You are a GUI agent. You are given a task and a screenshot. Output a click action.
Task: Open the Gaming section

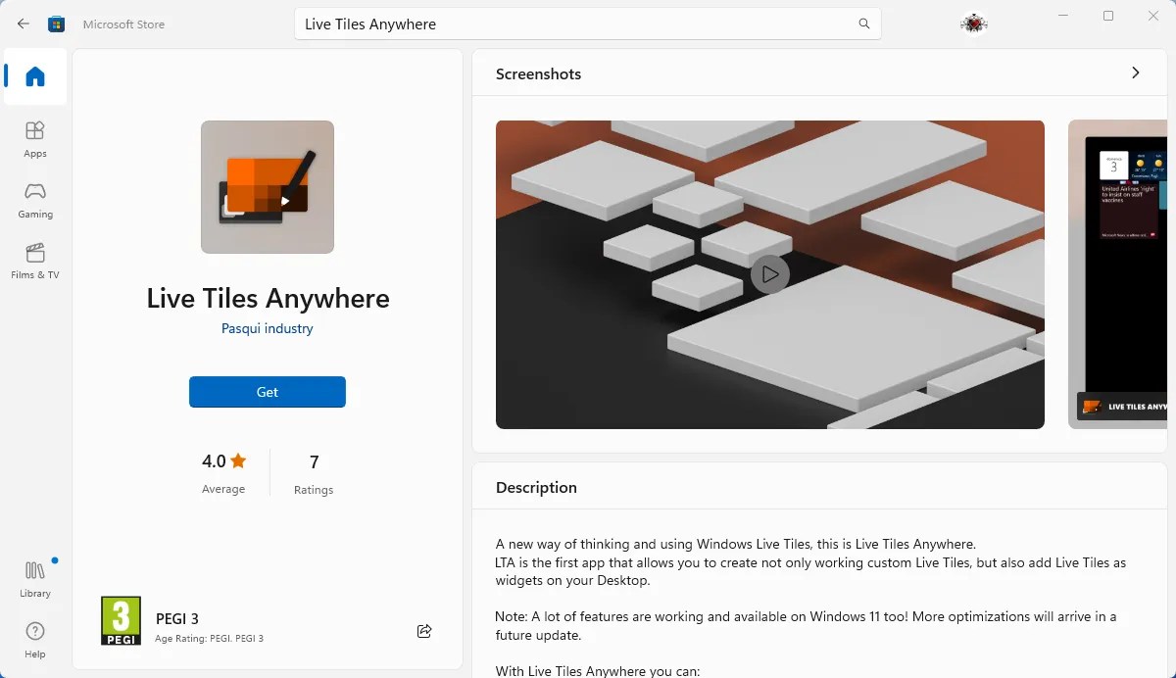[x=34, y=199]
